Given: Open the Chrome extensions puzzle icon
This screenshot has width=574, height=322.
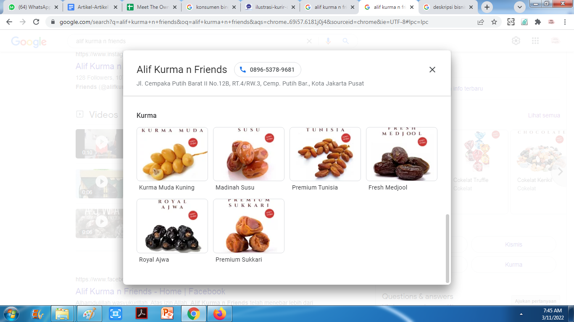Looking at the screenshot, I should [538, 22].
